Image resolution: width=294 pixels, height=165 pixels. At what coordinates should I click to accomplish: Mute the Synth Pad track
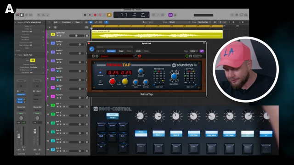[x=57, y=36]
